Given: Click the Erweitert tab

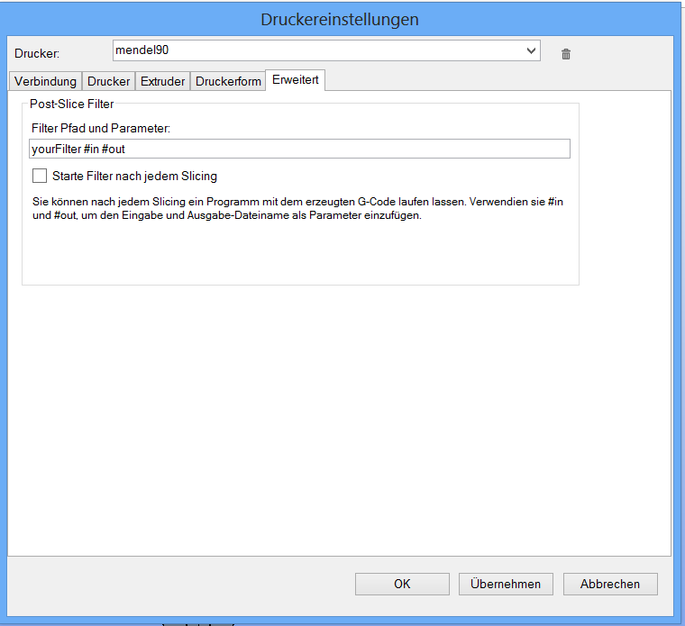Looking at the screenshot, I should coord(297,80).
